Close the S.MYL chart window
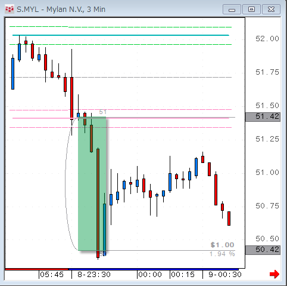287x286 pixels. click(x=271, y=10)
